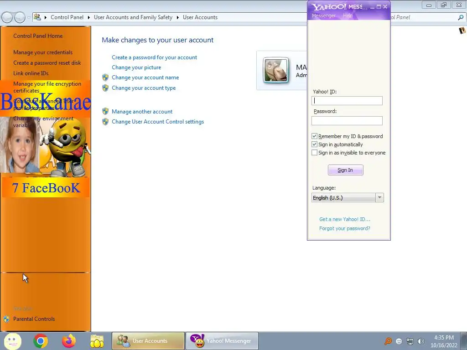The image size is (467, 350).
Task: Open the folder icon on the taskbar
Action: [97, 341]
